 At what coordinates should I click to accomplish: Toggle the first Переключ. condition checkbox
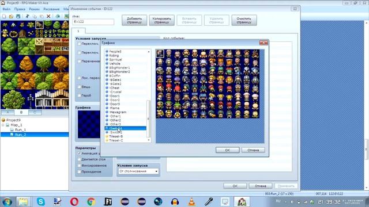pos(79,44)
